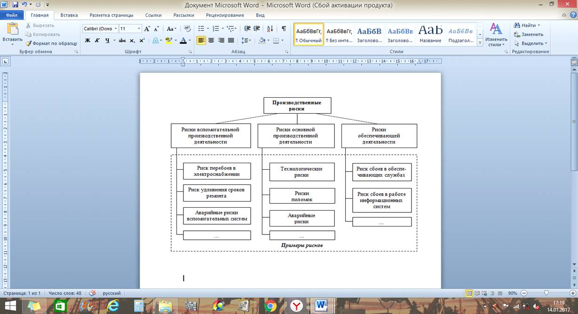The width and height of the screenshot is (578, 314).
Task: Increase font size with the grow font icon
Action: [x=148, y=29]
